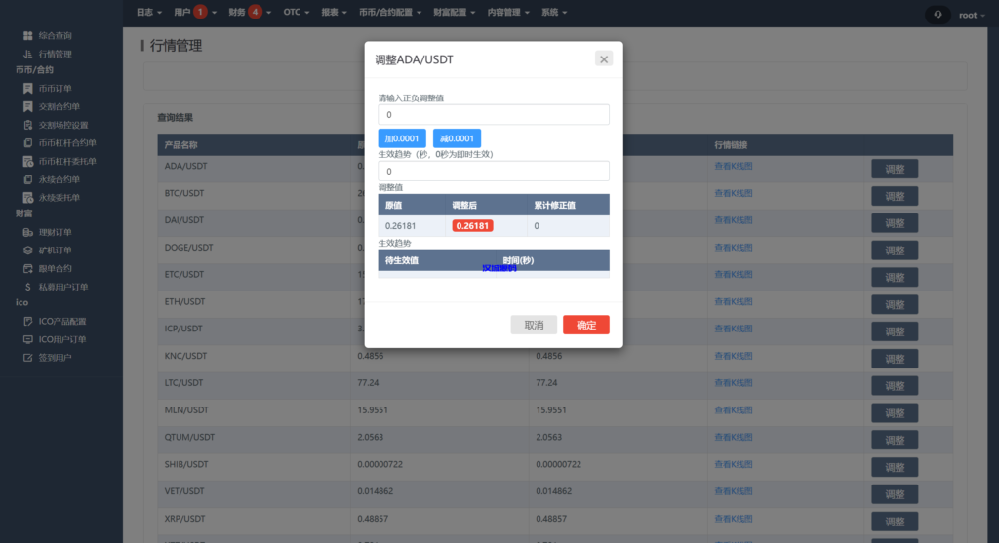Viewport: 999px width, 543px height.
Task: Focus the 生效趋势 seconds input field
Action: tap(494, 171)
